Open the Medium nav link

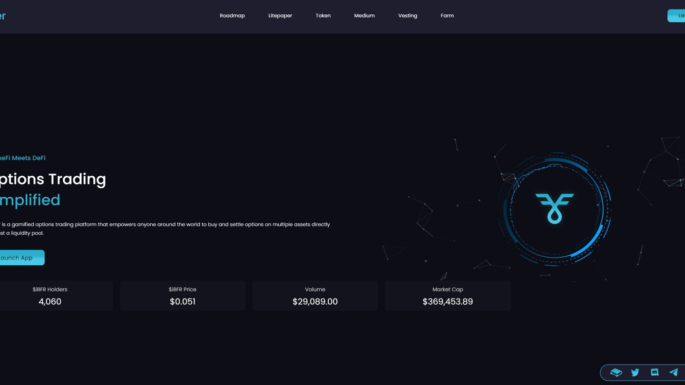pos(364,16)
